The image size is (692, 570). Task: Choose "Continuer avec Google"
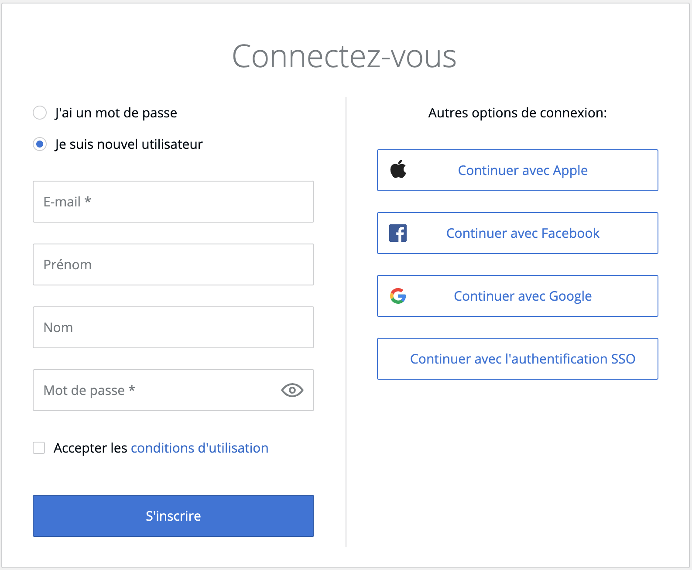(x=522, y=296)
